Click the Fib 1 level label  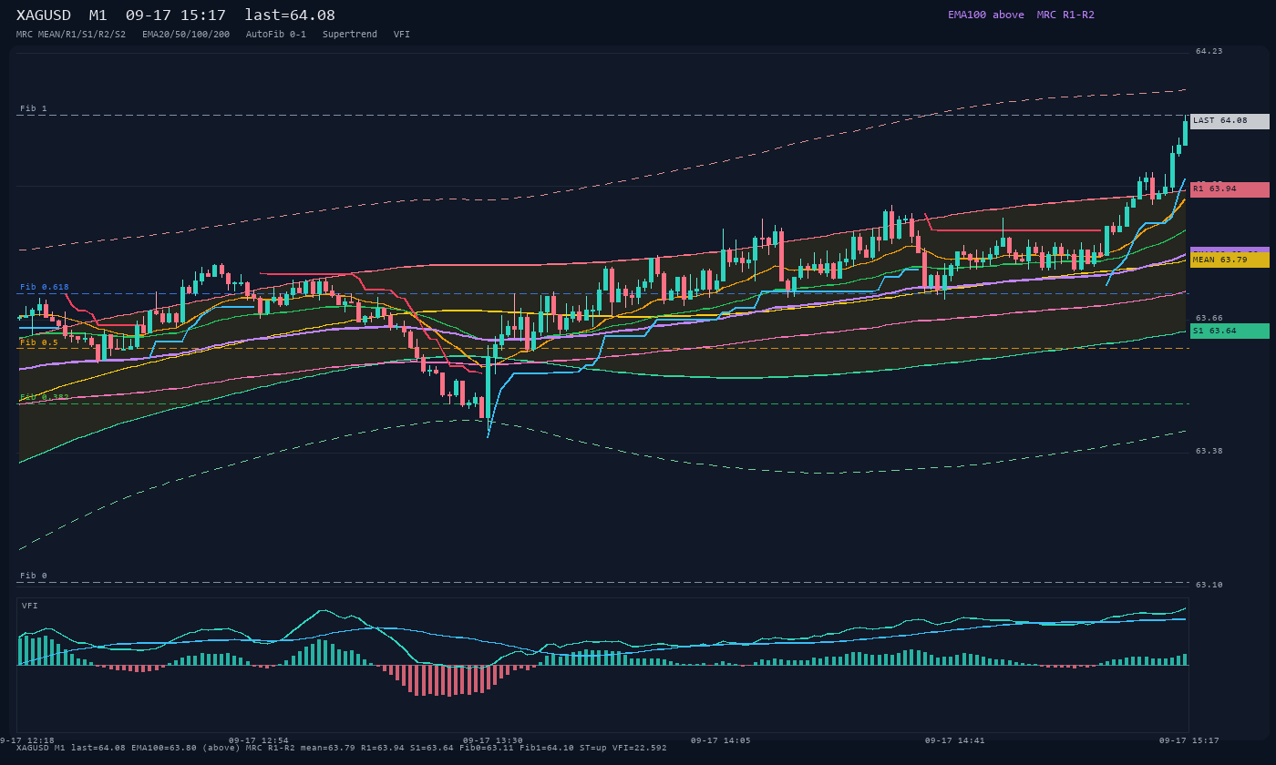34,108
